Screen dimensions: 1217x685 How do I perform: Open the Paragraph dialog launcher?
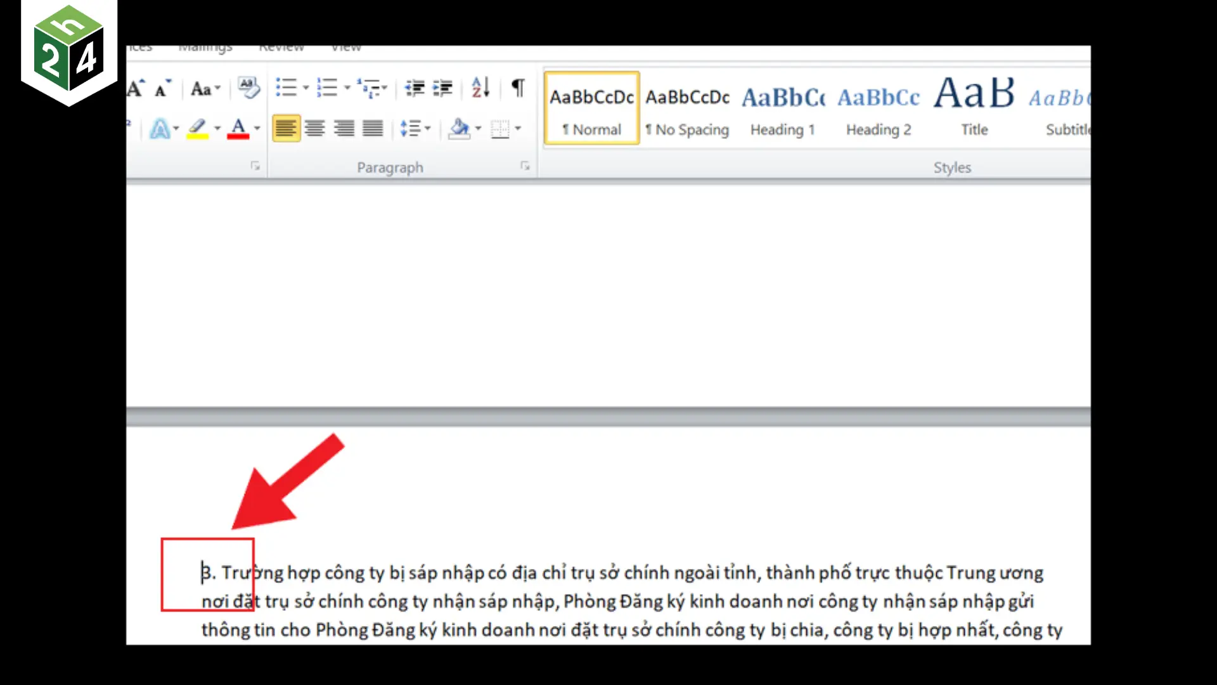tap(525, 166)
